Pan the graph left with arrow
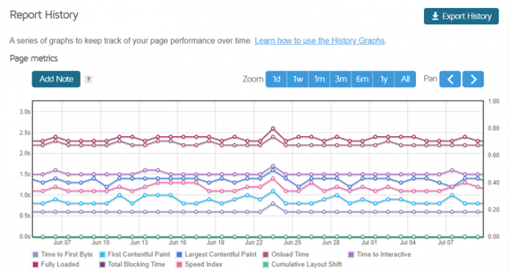The height and width of the screenshot is (274, 509). click(x=450, y=79)
